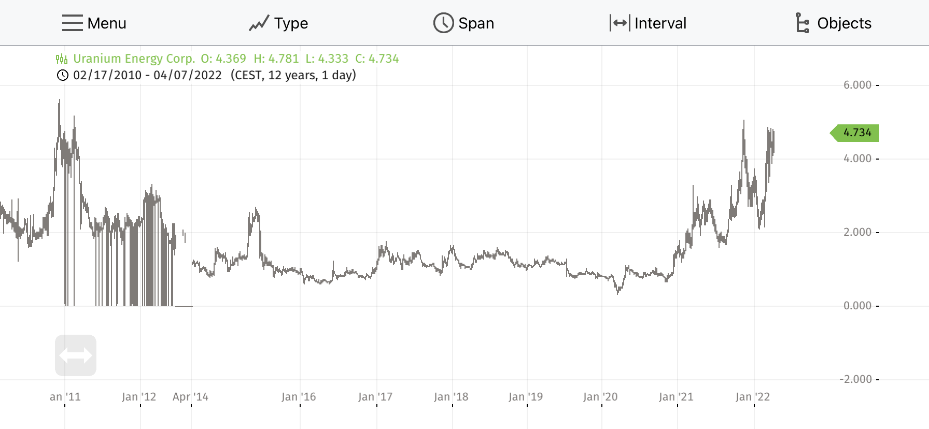Viewport: 929px width, 429px height.
Task: Click the chart Type line icon
Action: coord(259,23)
